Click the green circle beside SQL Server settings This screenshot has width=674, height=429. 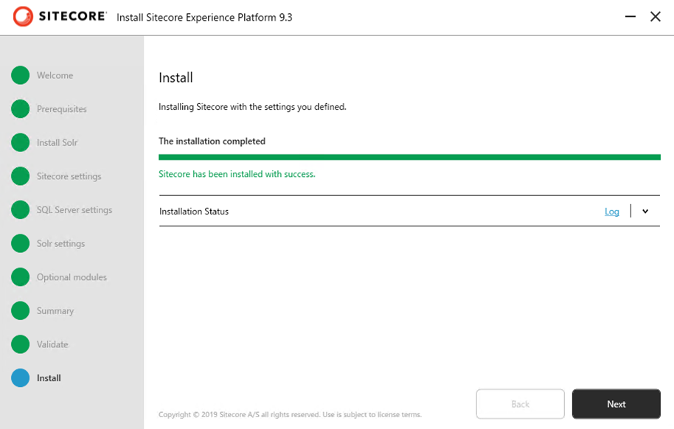21,210
